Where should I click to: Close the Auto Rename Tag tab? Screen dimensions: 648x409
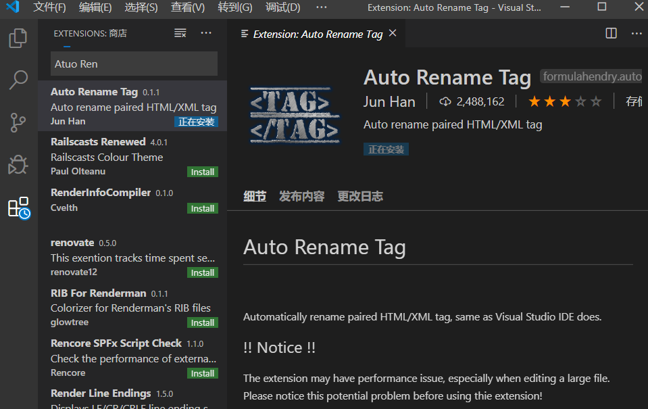(393, 33)
